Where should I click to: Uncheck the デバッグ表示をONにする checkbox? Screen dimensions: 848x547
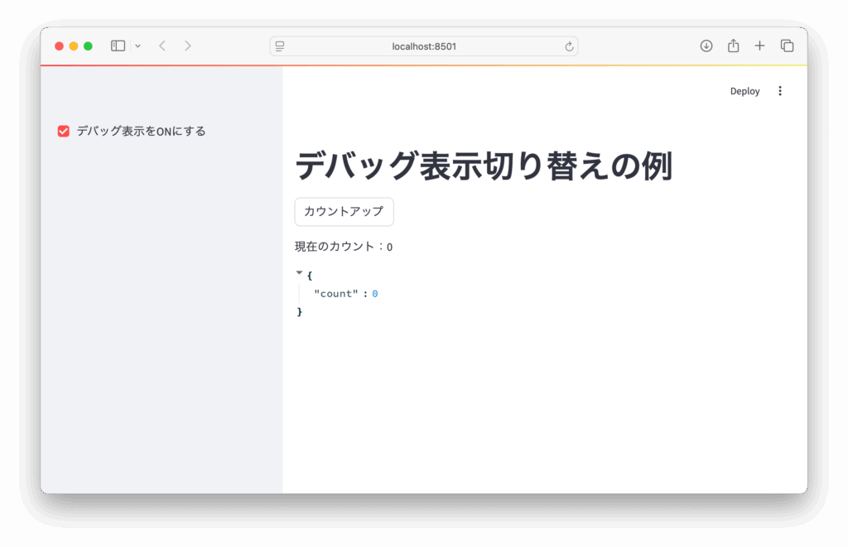64,132
